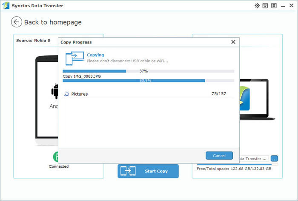This screenshot has height=201, width=298.
Task: Cancel the copy operation
Action: pyautogui.click(x=219, y=156)
